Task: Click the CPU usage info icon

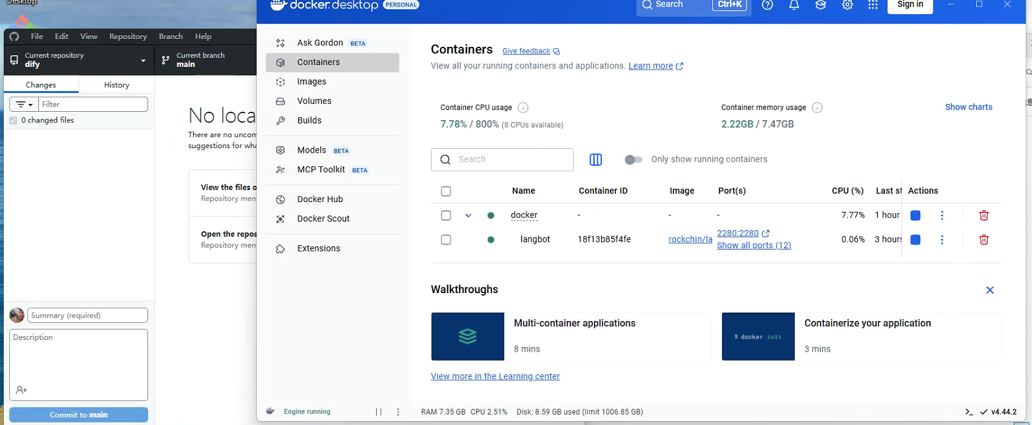Action: tap(523, 108)
